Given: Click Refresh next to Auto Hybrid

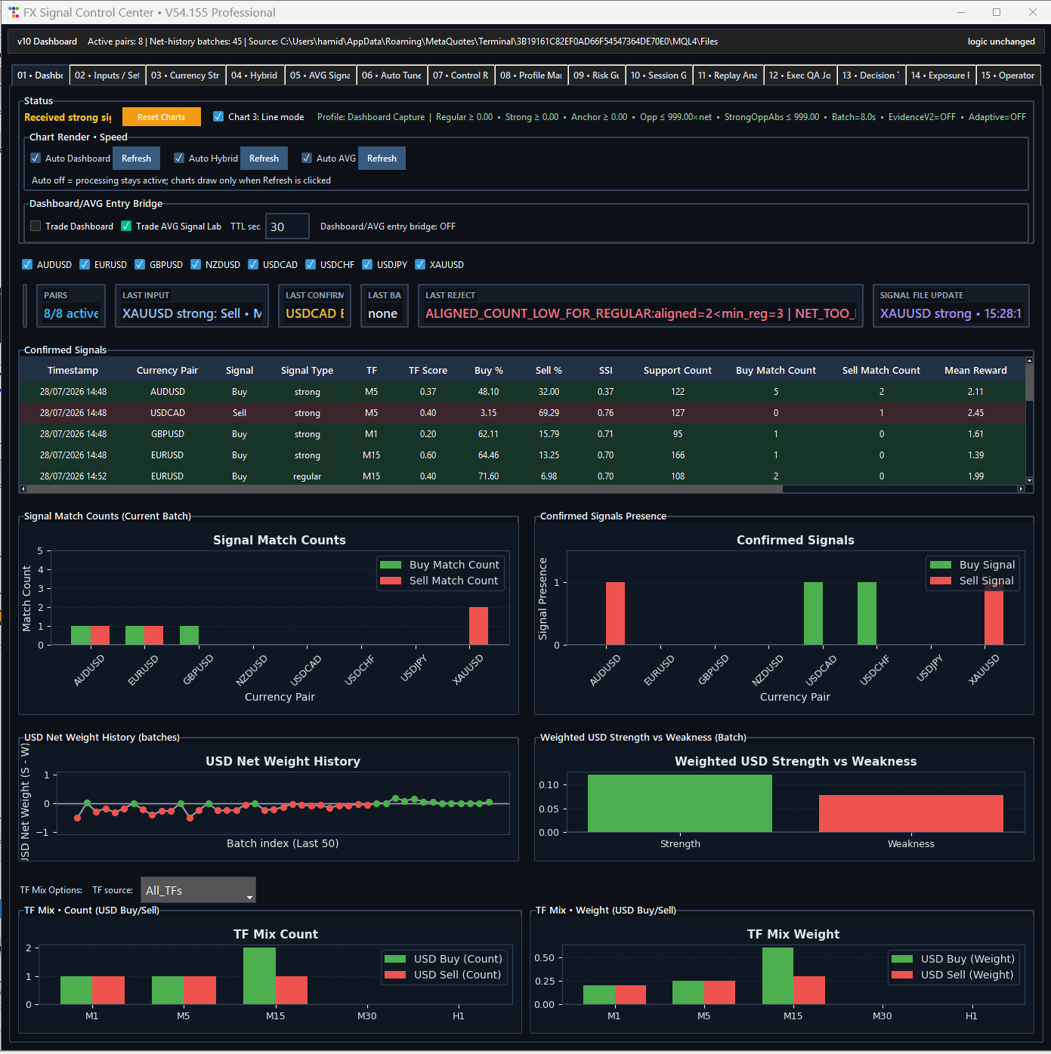Looking at the screenshot, I should (x=264, y=159).
